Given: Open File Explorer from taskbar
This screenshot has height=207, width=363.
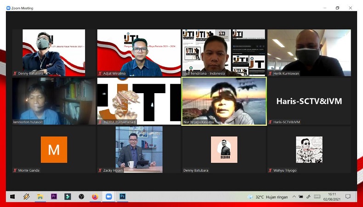Looking at the screenshot, I should tap(40, 196).
